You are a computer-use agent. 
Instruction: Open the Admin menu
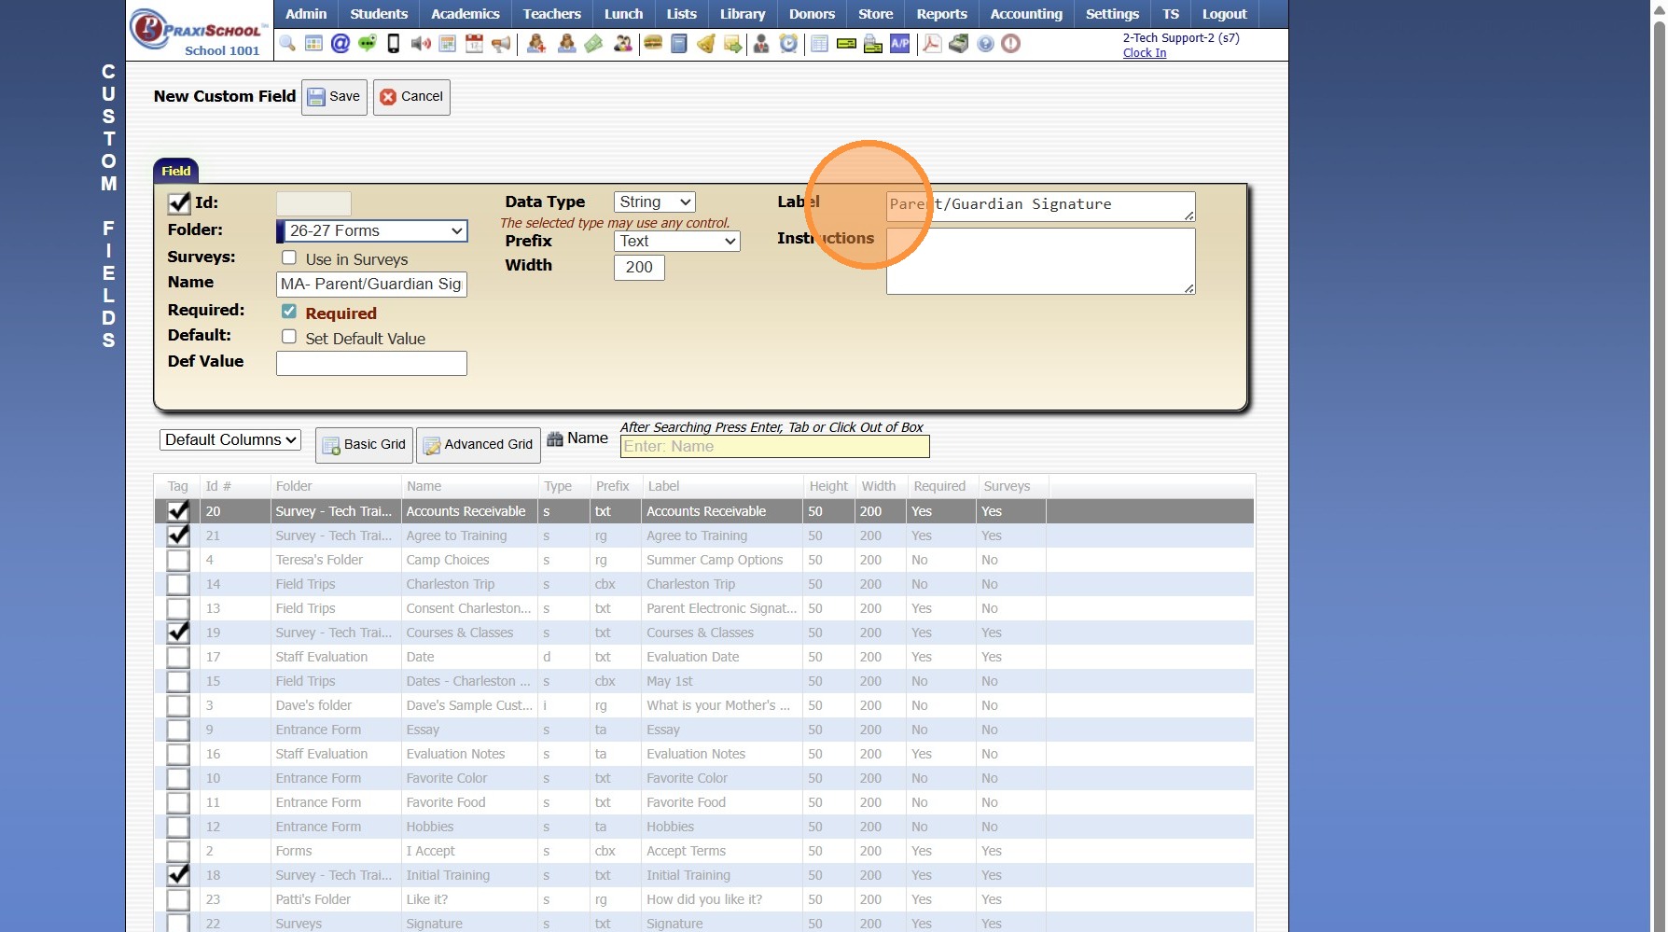point(306,14)
